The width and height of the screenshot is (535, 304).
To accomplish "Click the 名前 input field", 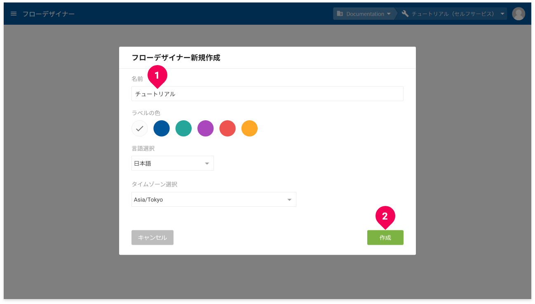I will pos(267,94).
